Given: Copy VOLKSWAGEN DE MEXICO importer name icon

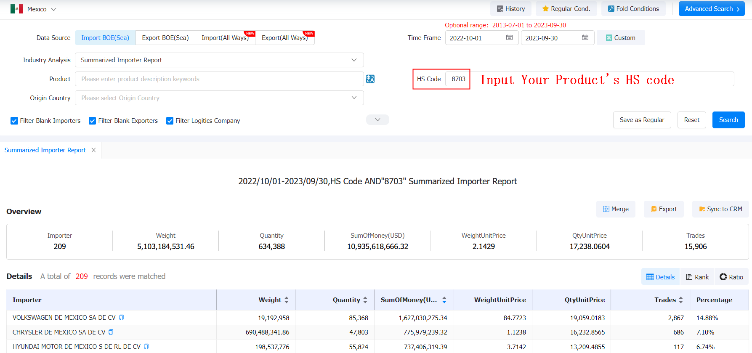Looking at the screenshot, I should [x=121, y=318].
